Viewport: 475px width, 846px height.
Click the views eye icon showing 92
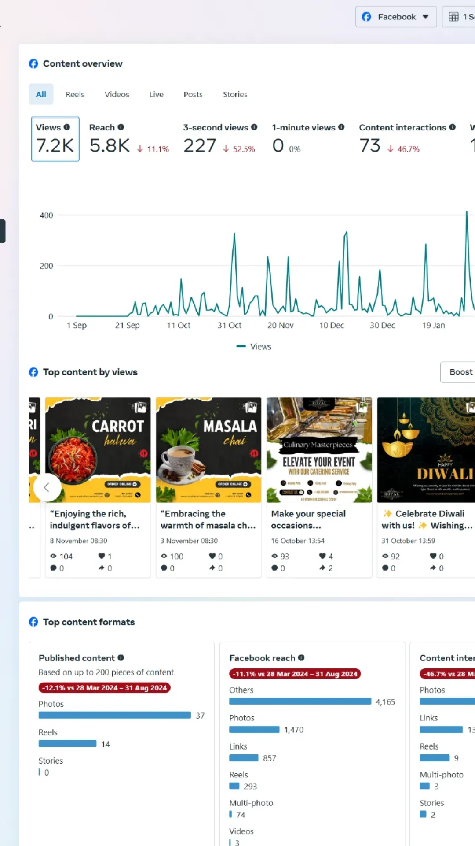pos(386,556)
